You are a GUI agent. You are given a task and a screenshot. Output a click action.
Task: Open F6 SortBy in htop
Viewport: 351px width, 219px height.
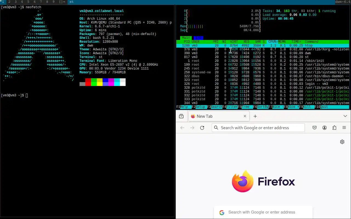click(261, 107)
